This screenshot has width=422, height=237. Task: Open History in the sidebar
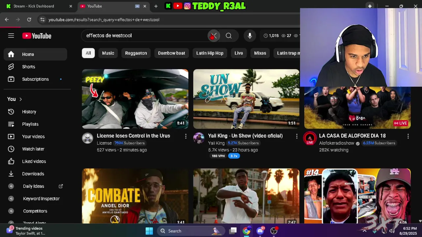coord(35,112)
